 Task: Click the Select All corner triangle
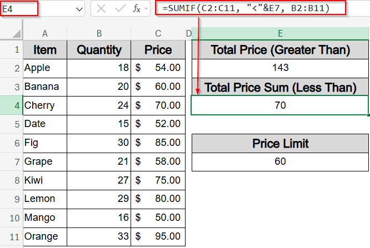16,34
